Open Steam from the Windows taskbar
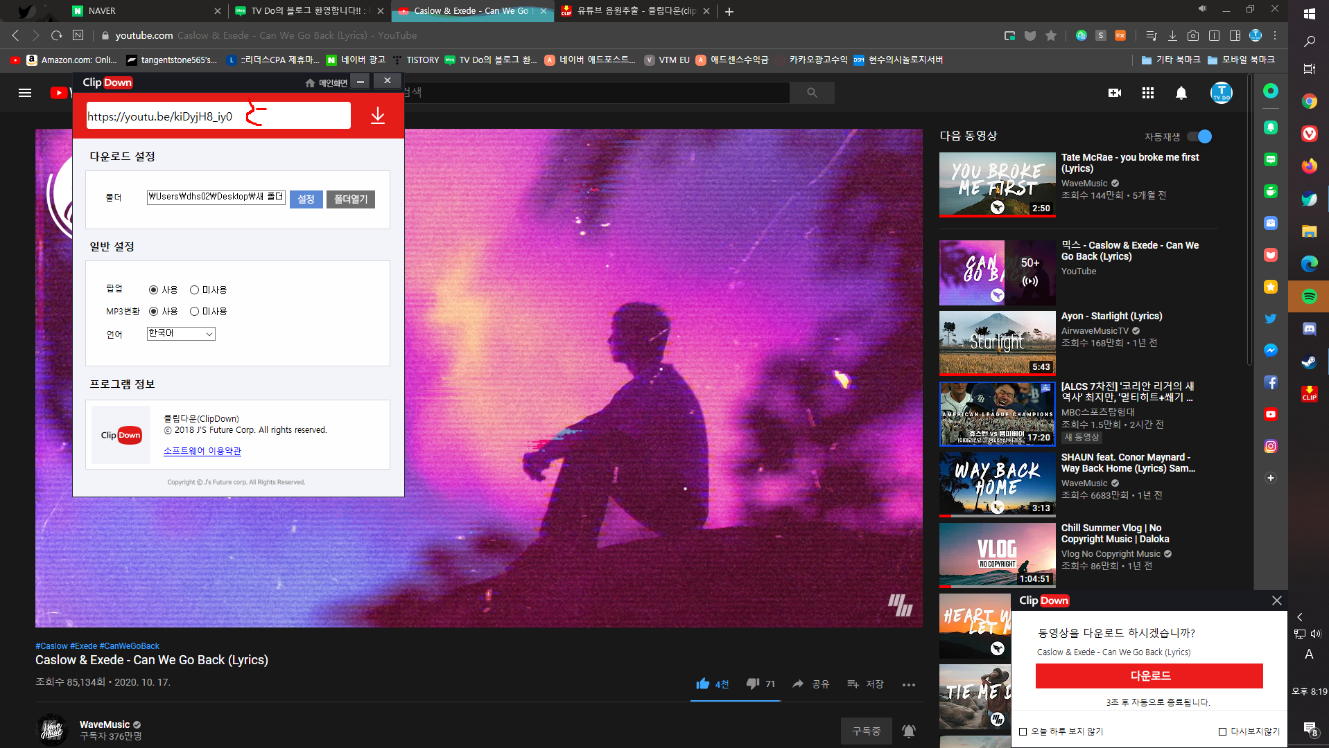The image size is (1329, 748). tap(1309, 362)
